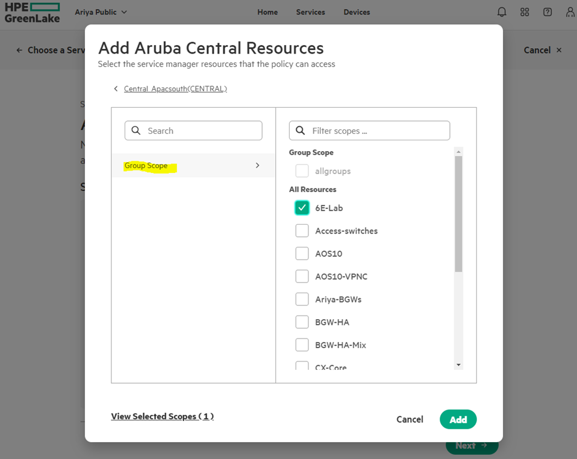Open View Selected Scopes link
Viewport: 577px width, 459px height.
(x=162, y=416)
